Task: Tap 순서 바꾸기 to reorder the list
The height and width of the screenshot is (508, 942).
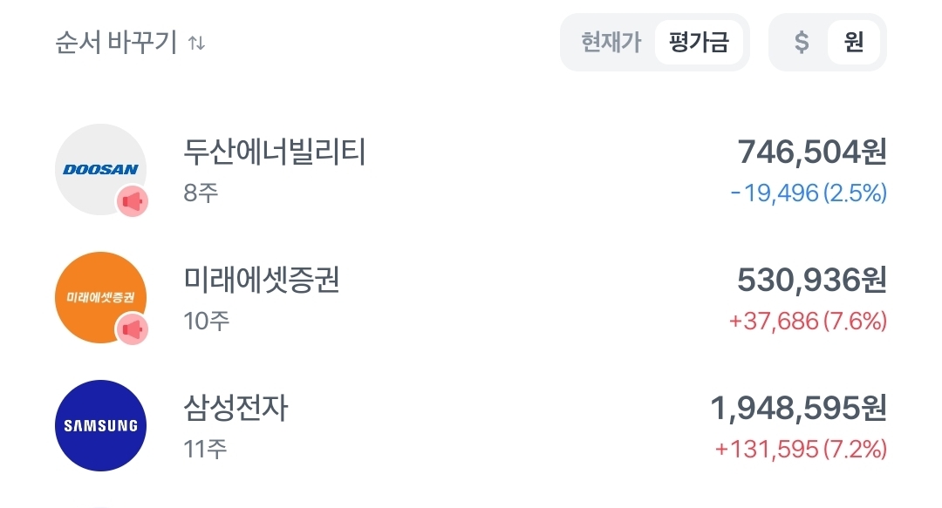Action: click(116, 42)
